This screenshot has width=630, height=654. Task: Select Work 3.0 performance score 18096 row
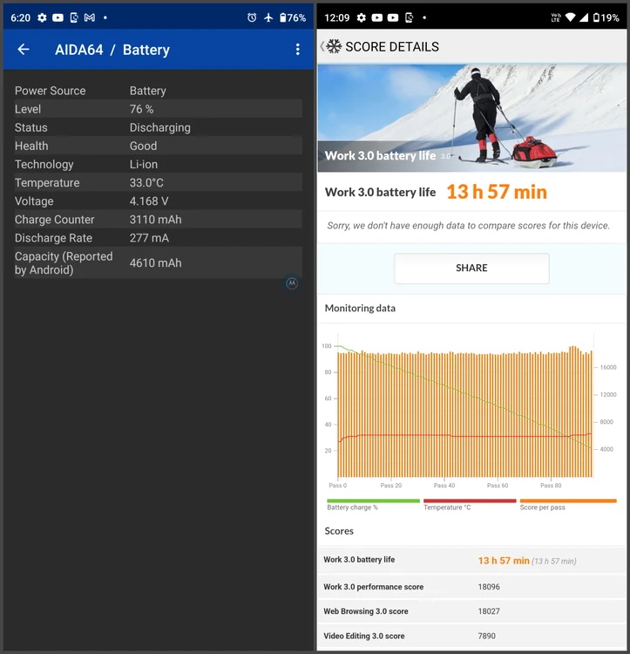(471, 587)
